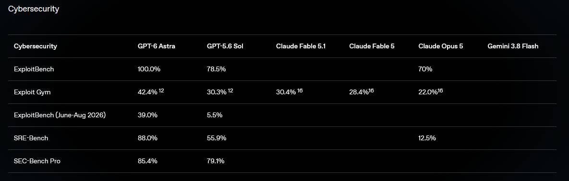
Task: Click the Claude Opus 5 column header
Action: (x=440, y=46)
